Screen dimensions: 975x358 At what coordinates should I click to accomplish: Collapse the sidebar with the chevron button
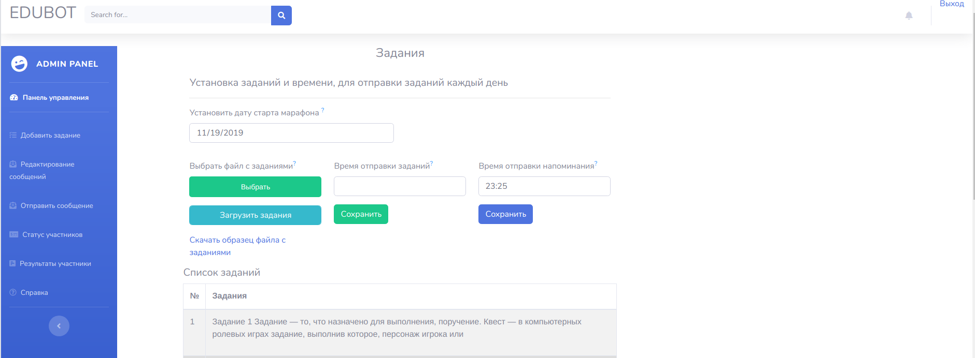point(59,326)
